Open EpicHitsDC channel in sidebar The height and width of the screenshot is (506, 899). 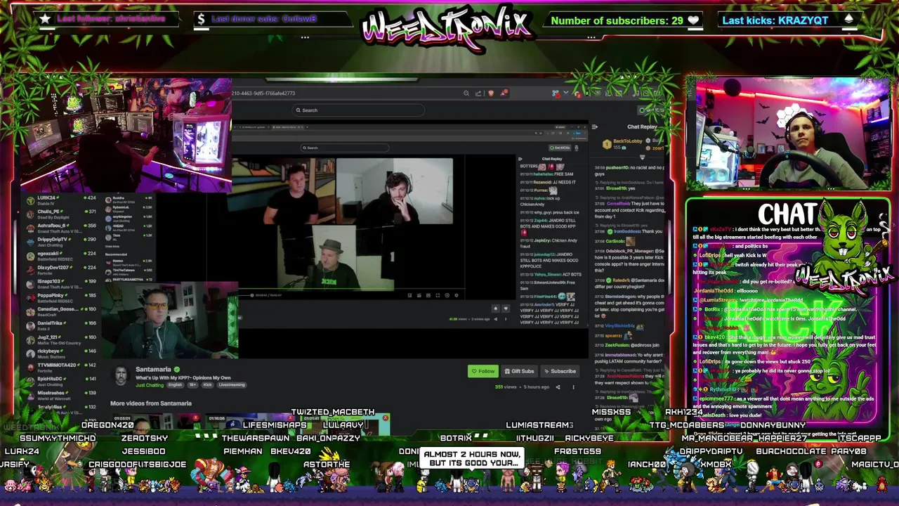tap(60, 382)
